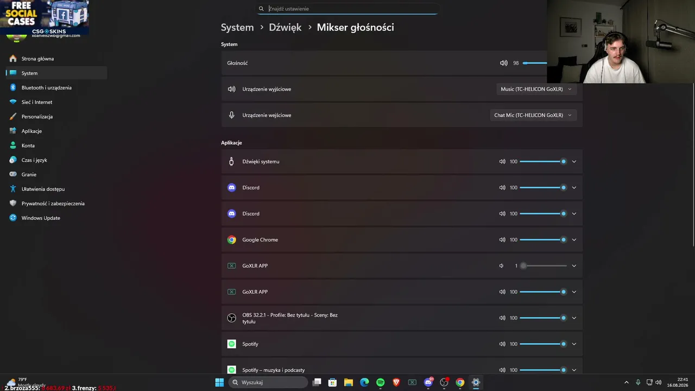The width and height of the screenshot is (695, 391).
Task: Open Microsoft Store from the taskbar
Action: point(333,382)
